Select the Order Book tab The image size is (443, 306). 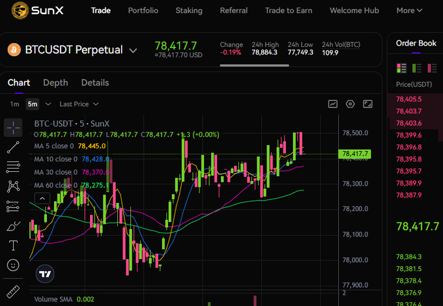tap(416, 43)
